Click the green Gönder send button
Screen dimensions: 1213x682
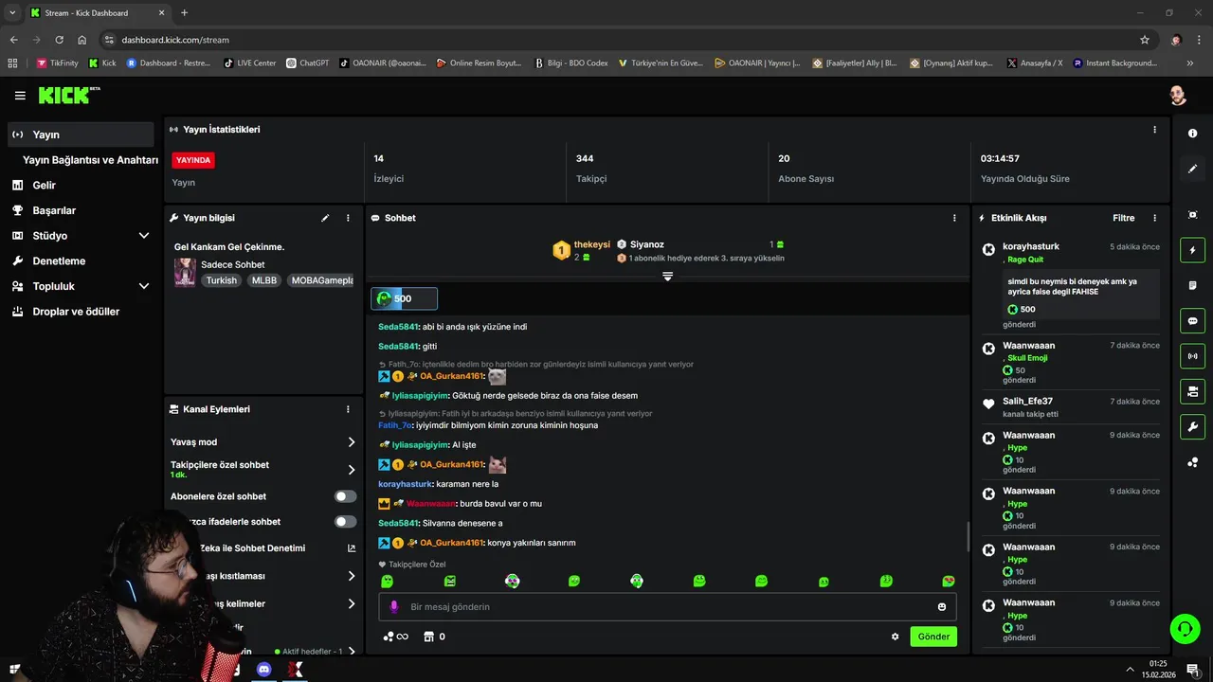coord(933,637)
